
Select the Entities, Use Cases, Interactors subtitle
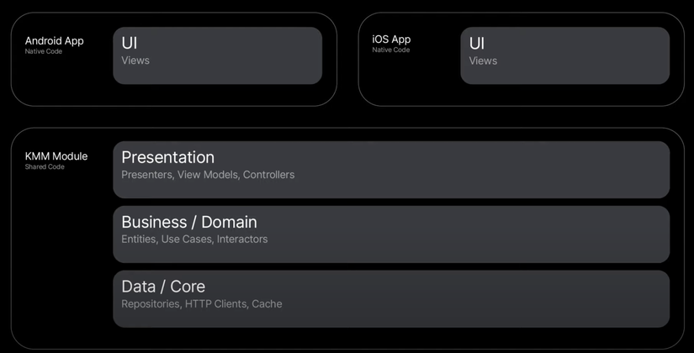[x=194, y=240]
